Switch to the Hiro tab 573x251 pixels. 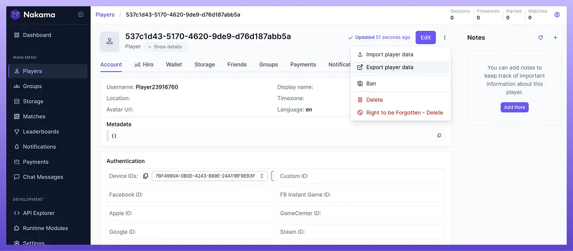tap(144, 64)
